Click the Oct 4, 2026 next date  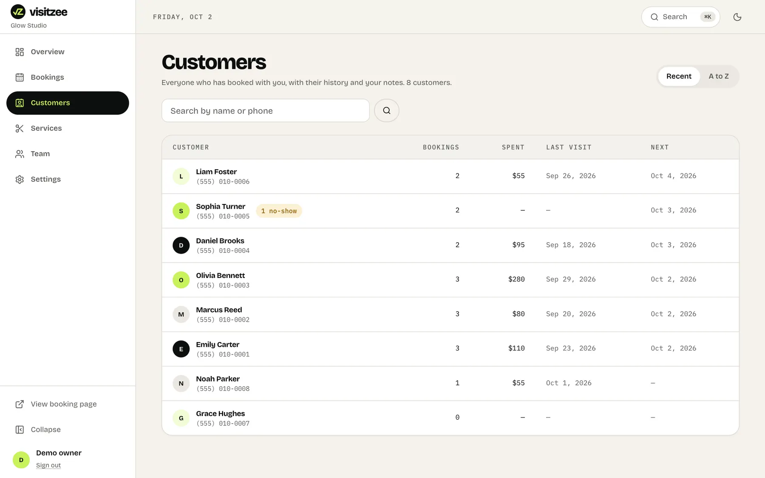coord(673,176)
